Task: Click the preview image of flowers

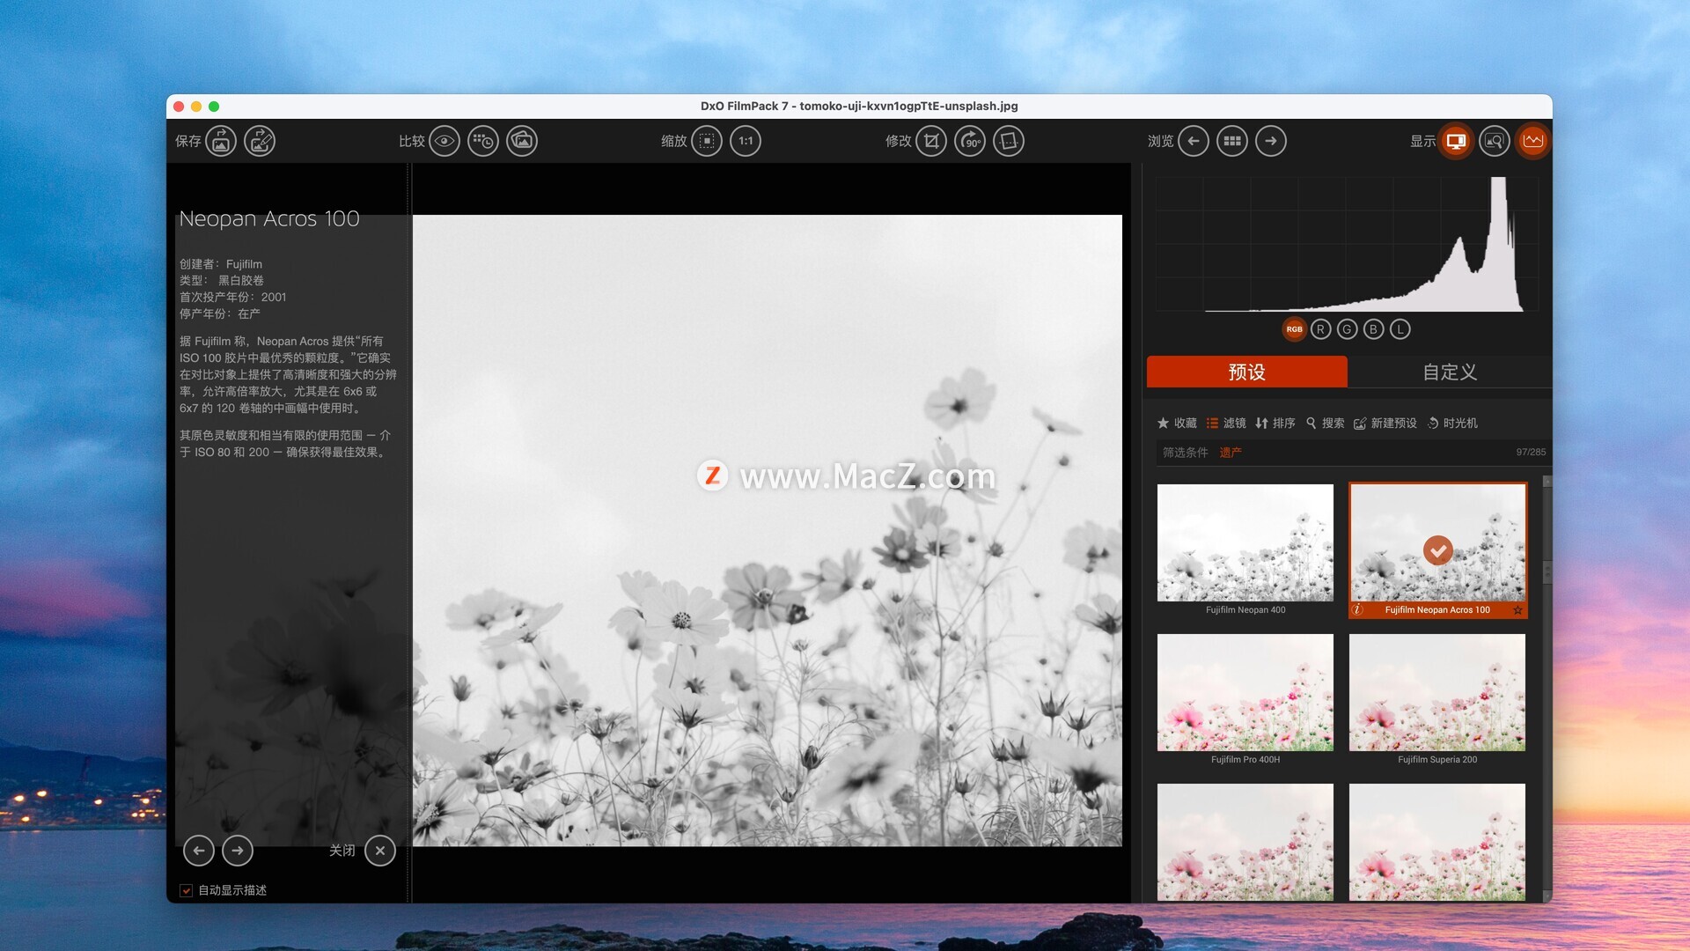Action: [768, 531]
